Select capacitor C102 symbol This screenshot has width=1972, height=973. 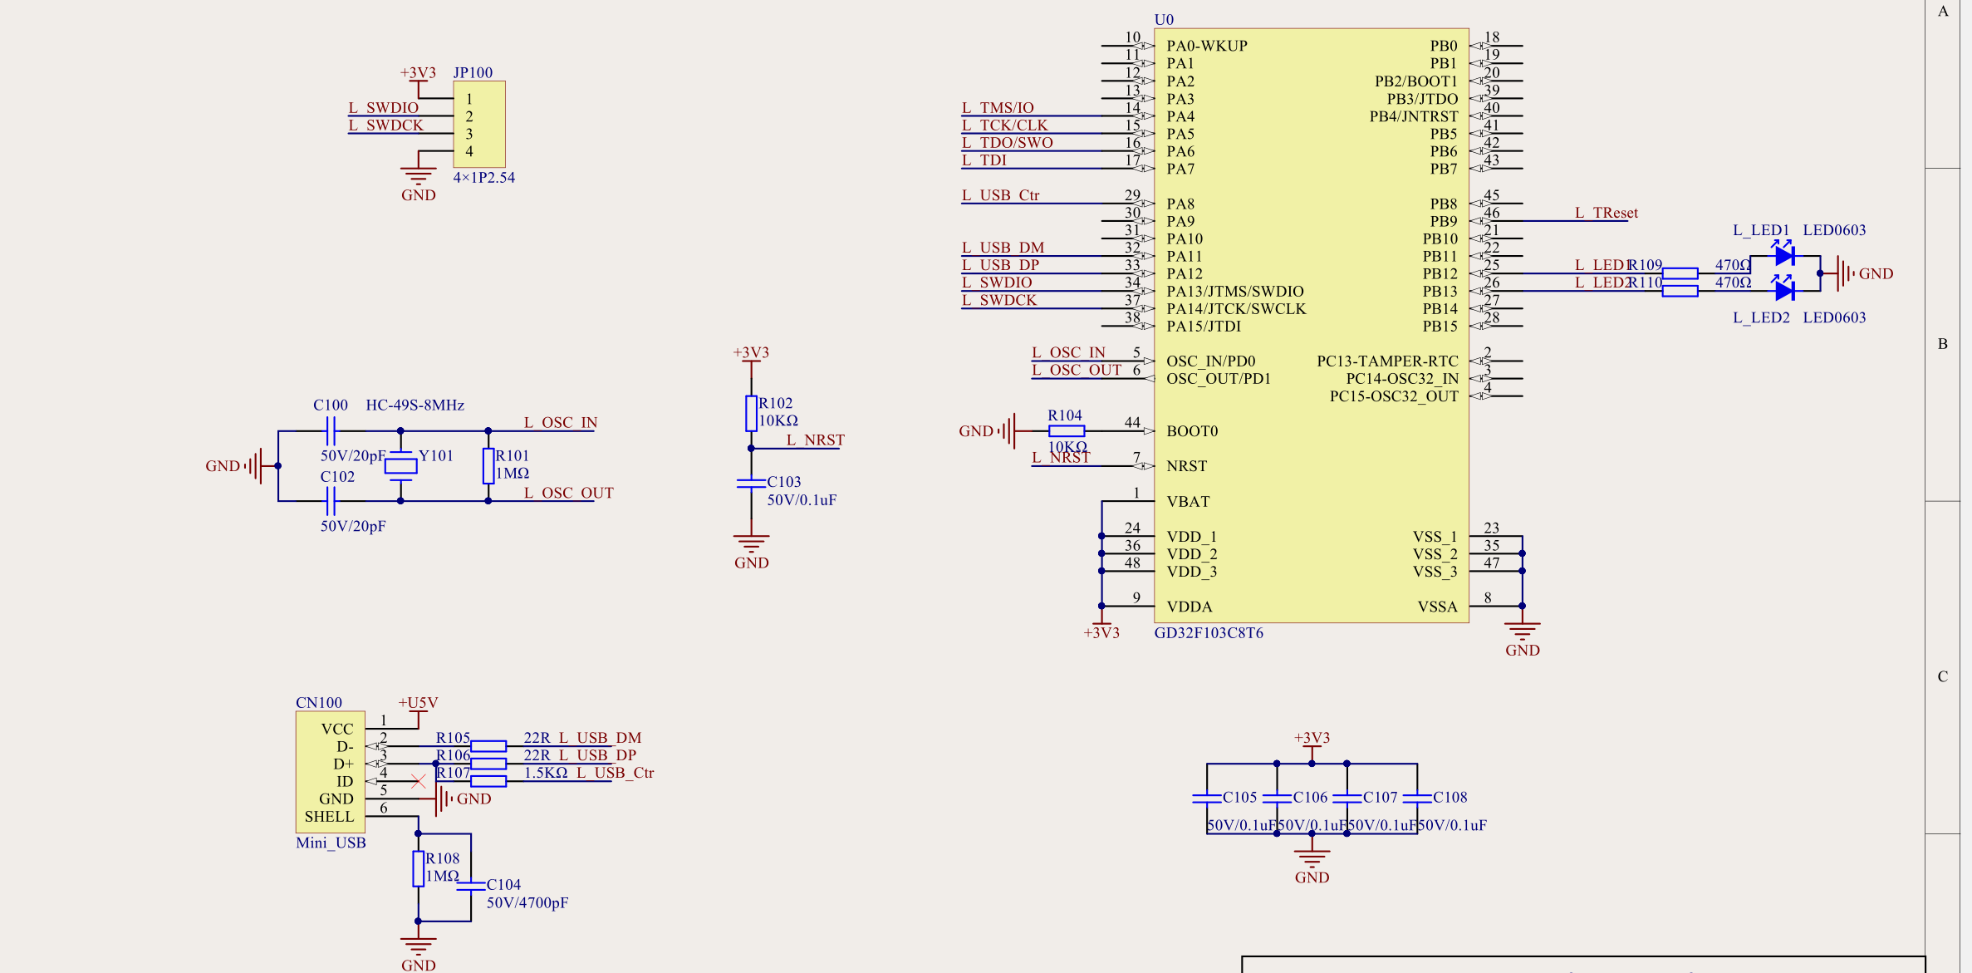tap(330, 501)
